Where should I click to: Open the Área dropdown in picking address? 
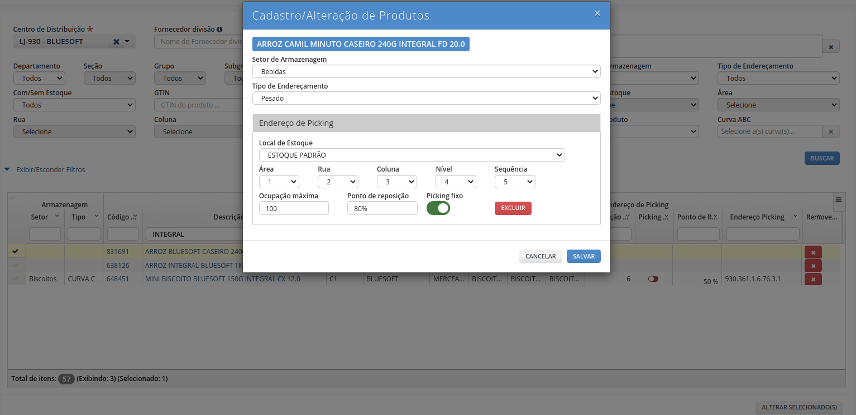(x=279, y=182)
